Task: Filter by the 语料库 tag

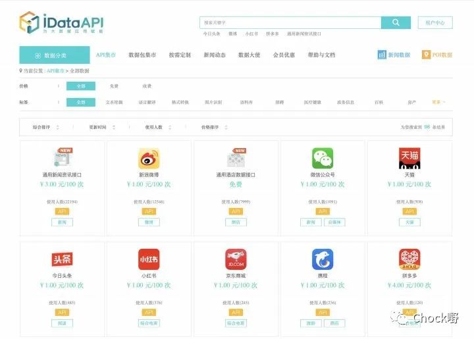Action: [x=246, y=103]
